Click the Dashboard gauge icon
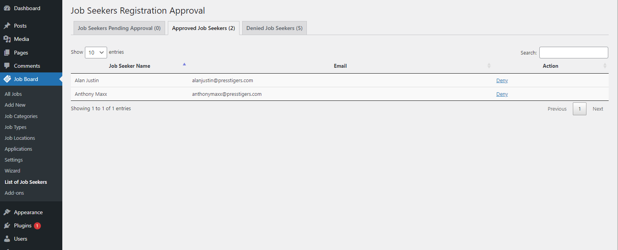Image resolution: width=618 pixels, height=250 pixels. tap(7, 8)
